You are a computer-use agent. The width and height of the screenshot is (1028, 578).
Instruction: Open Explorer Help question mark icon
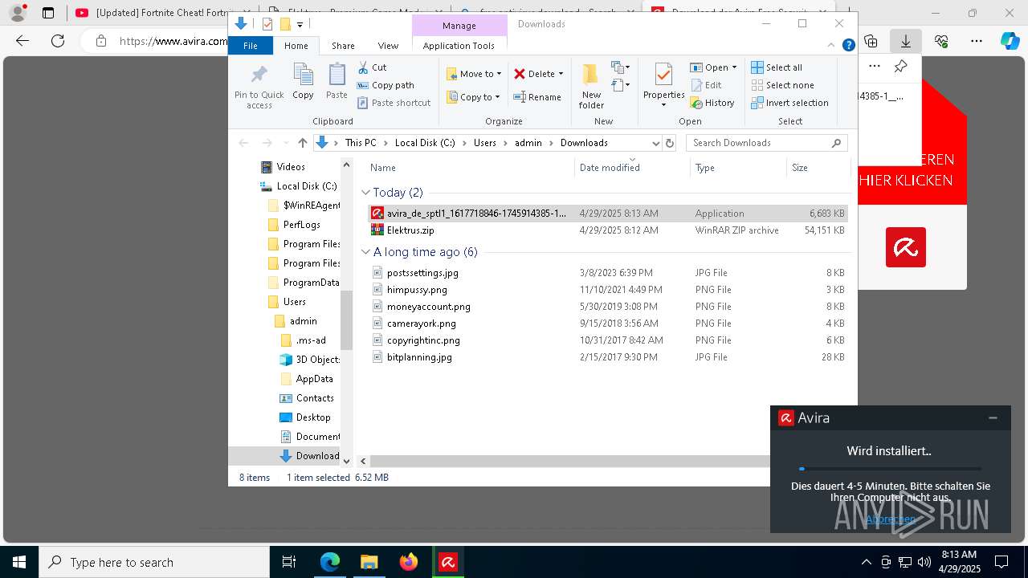point(848,46)
